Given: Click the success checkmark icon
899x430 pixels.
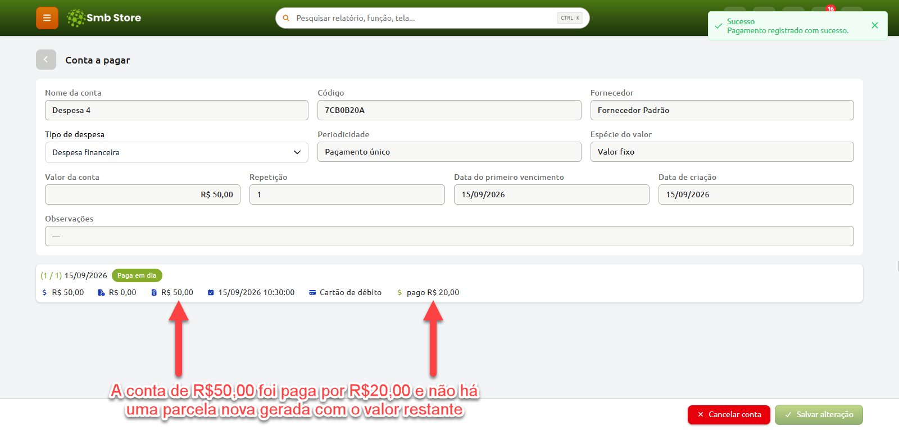Looking at the screenshot, I should click(x=718, y=26).
